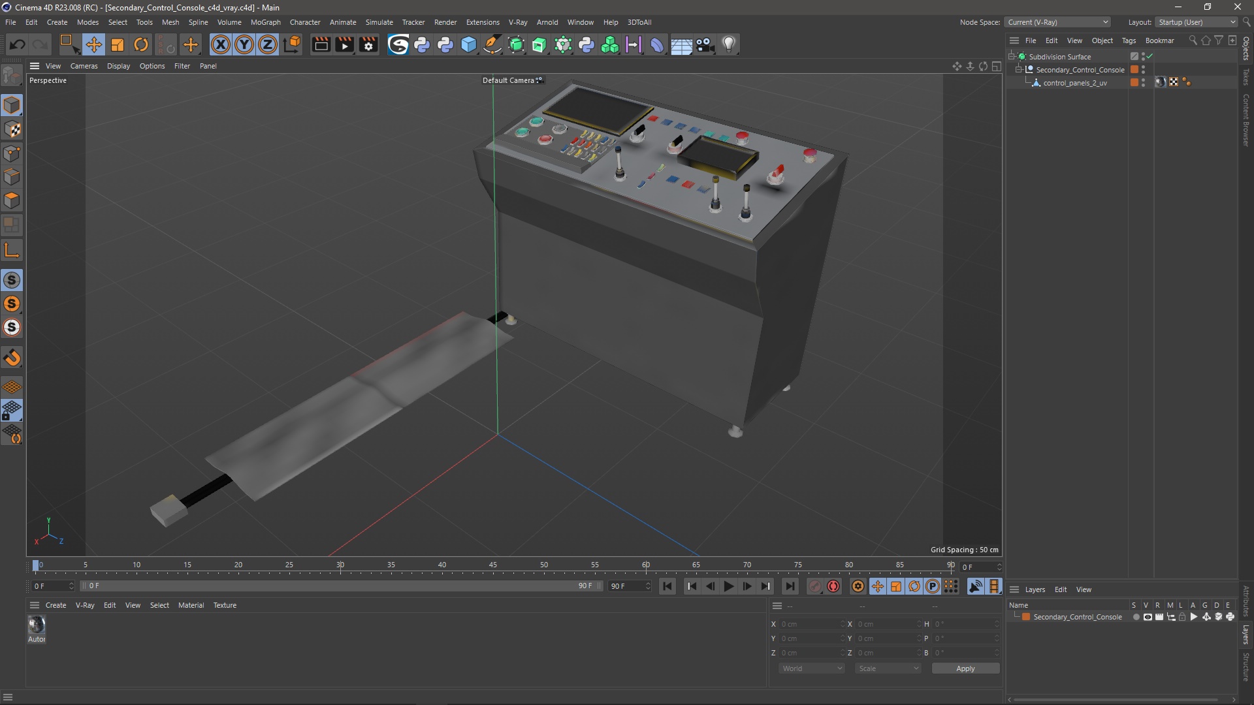Viewport: 1254px width, 705px height.
Task: Open the Layers panel hamburger menu
Action: coord(1014,589)
